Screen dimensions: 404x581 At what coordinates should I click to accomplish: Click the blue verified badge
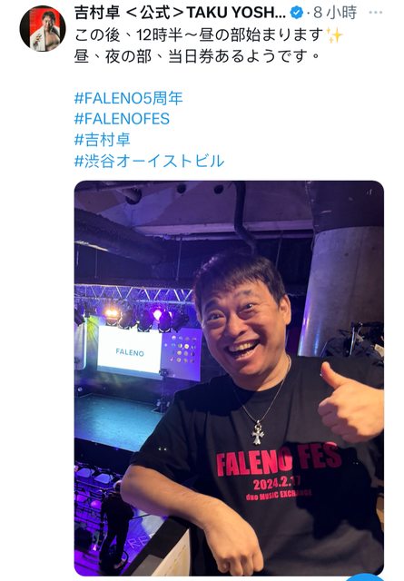[296, 13]
